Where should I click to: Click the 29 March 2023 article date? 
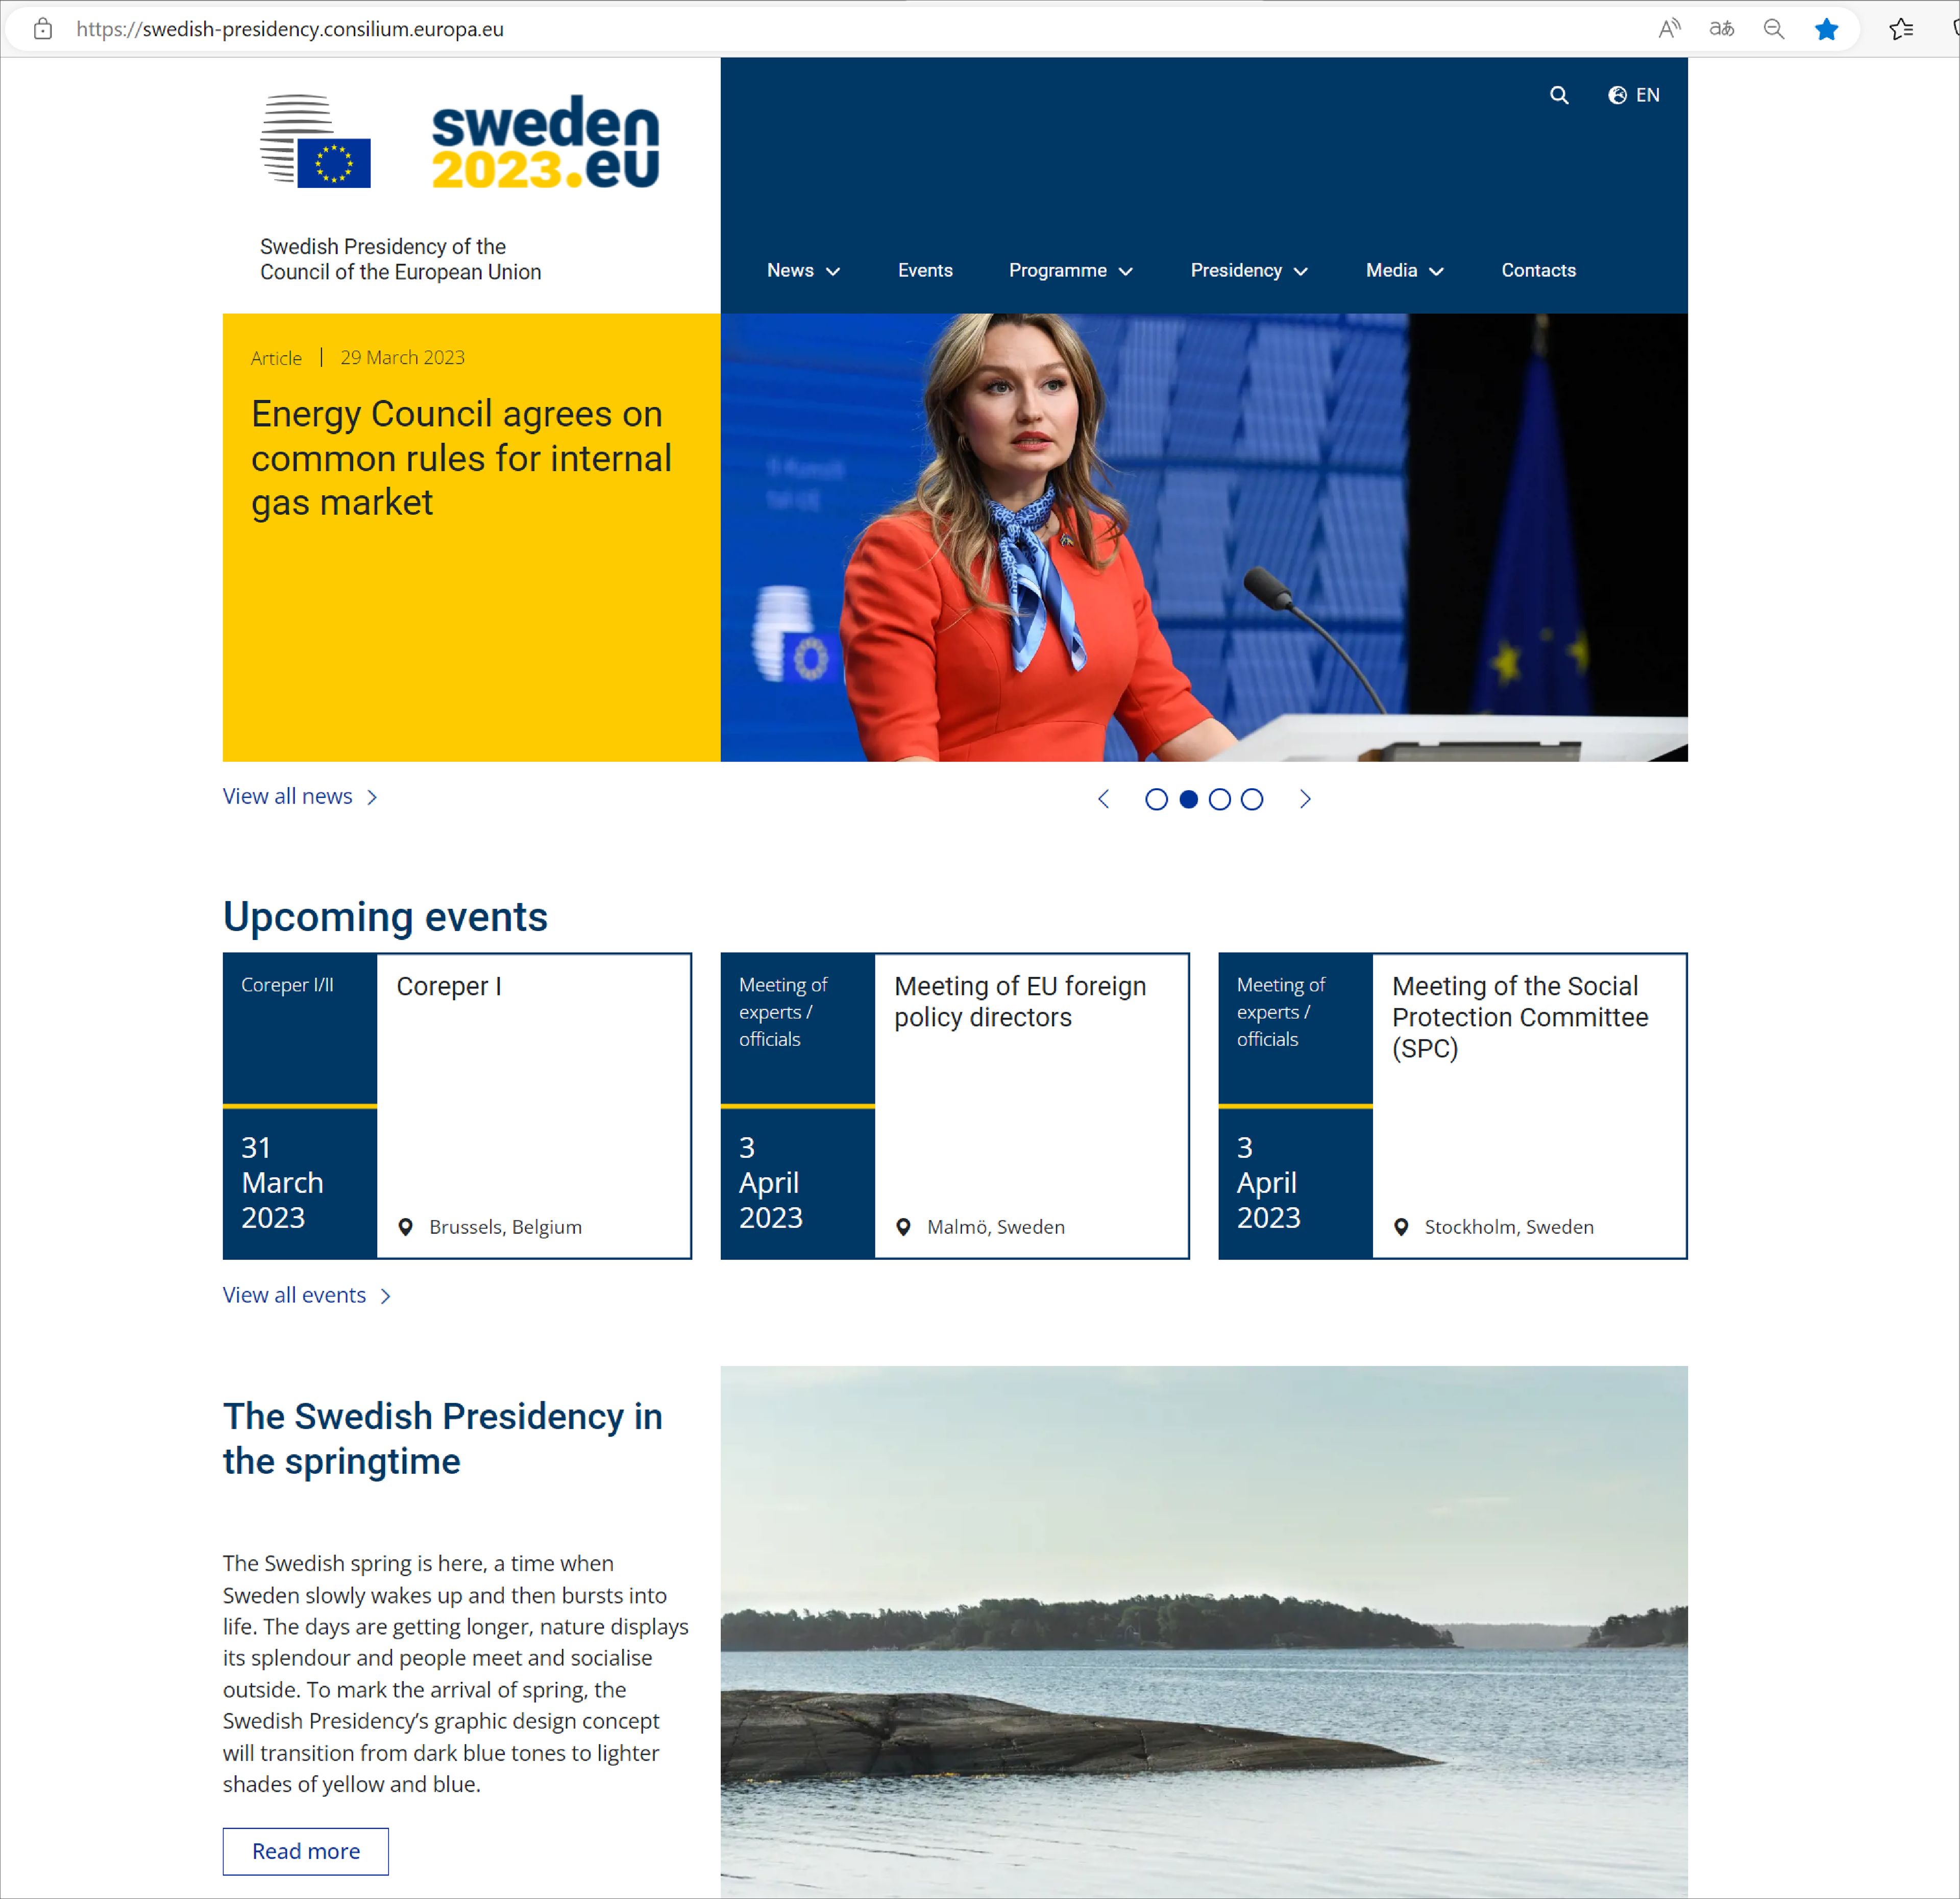coord(403,358)
